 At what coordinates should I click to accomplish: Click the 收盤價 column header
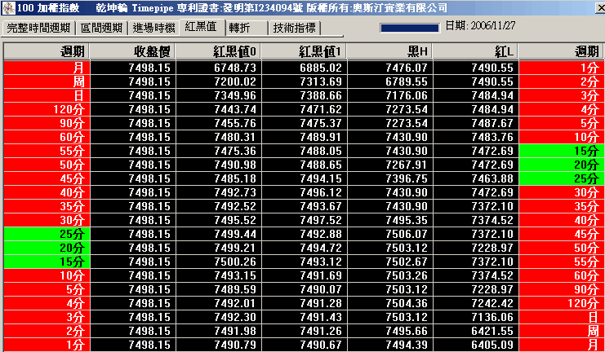[x=131, y=51]
